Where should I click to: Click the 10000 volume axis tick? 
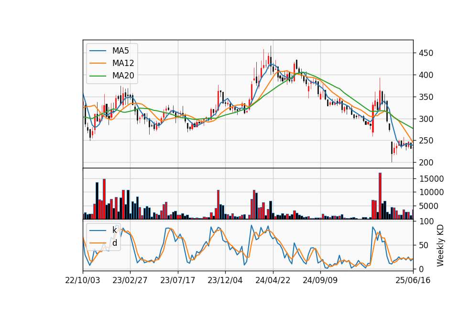click(431, 192)
